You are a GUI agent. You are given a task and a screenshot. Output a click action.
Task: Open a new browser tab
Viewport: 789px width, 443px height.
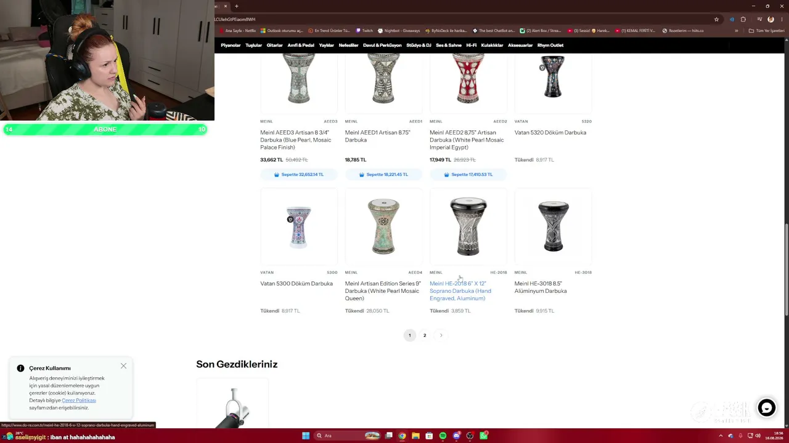(236, 6)
